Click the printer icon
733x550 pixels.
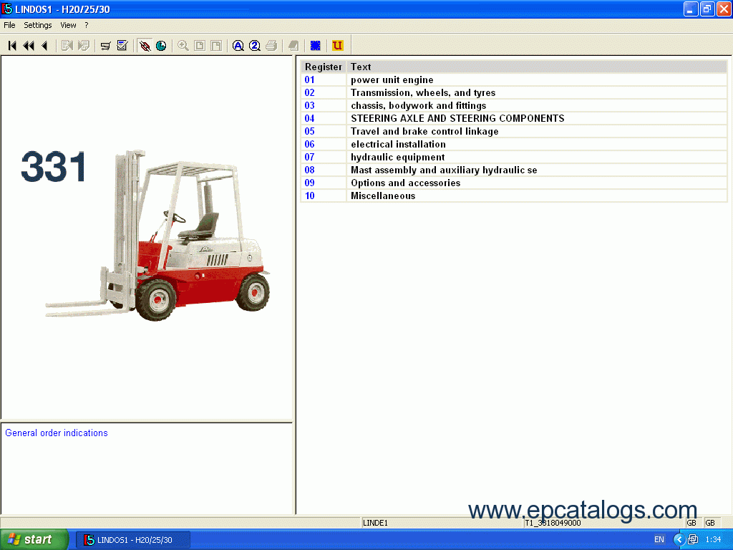[x=271, y=45]
